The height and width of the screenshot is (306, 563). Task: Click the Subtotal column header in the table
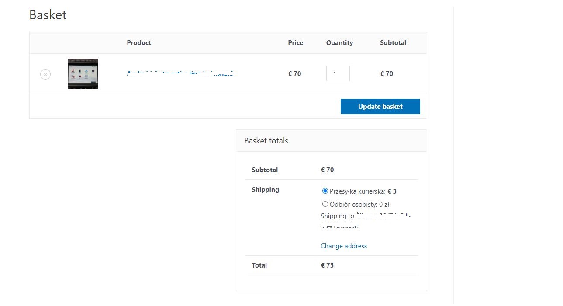point(393,43)
